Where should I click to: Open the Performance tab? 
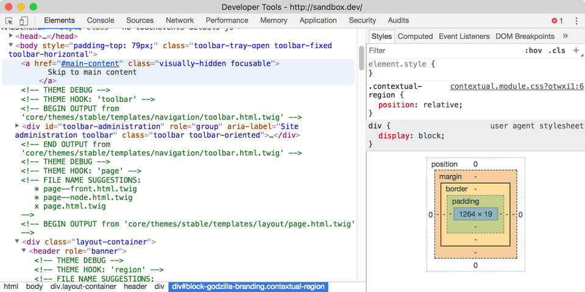pyautogui.click(x=227, y=21)
